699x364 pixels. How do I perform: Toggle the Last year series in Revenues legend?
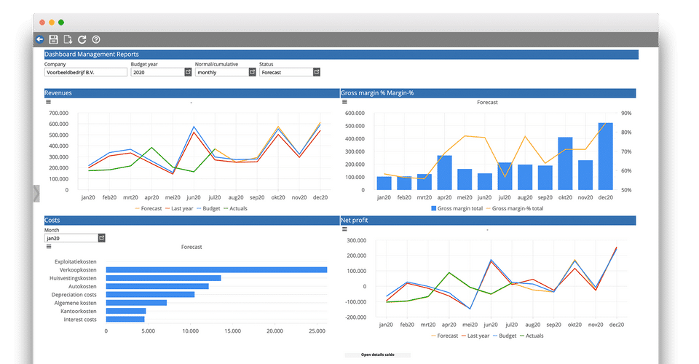[x=179, y=208]
